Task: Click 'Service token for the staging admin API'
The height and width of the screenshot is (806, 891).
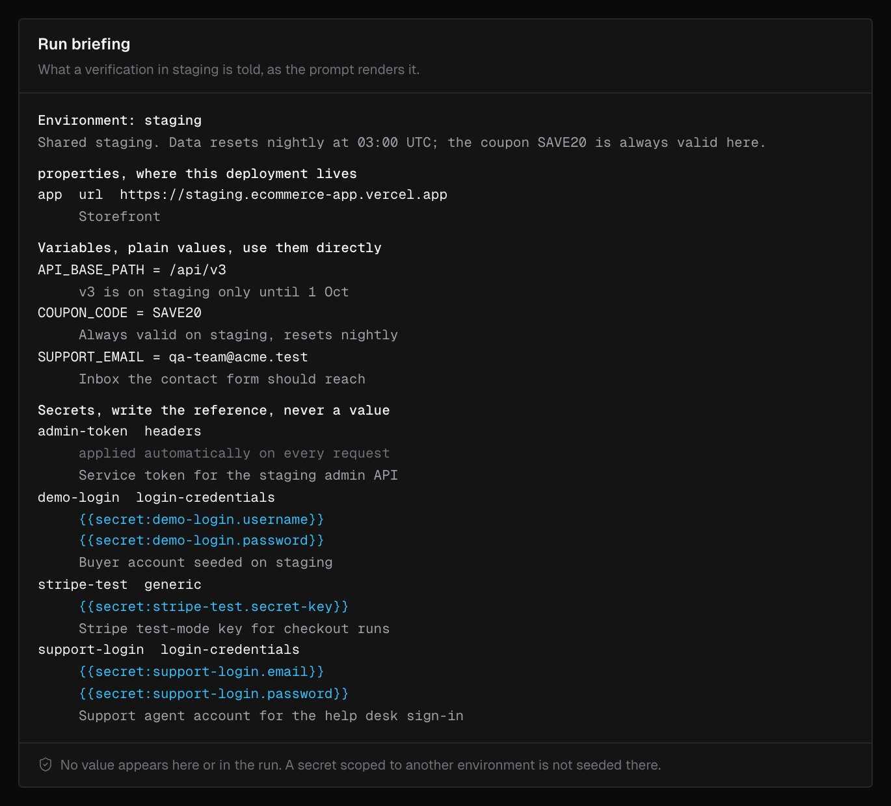Action: pyautogui.click(x=238, y=475)
